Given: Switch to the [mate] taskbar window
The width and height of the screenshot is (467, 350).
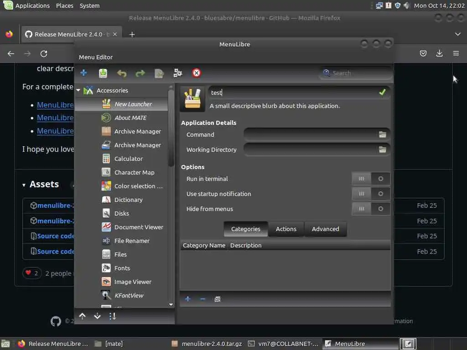Looking at the screenshot, I should [109, 344].
